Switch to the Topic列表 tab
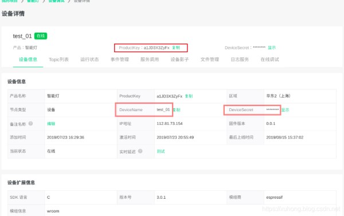Image resolution: width=344 pixels, height=216 pixels. pyautogui.click(x=58, y=60)
